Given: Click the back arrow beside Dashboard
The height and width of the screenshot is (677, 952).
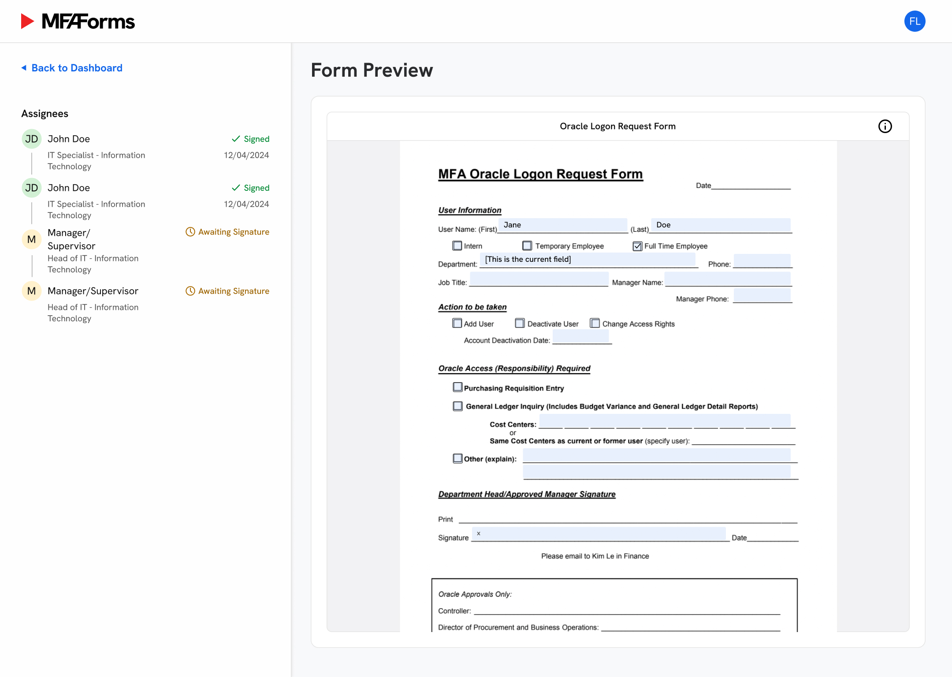Looking at the screenshot, I should 24,68.
